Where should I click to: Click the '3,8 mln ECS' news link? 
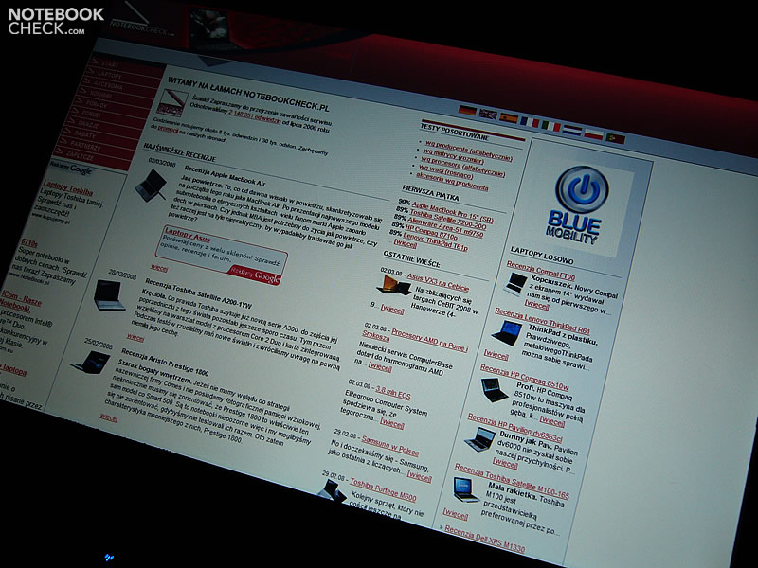coord(392,394)
